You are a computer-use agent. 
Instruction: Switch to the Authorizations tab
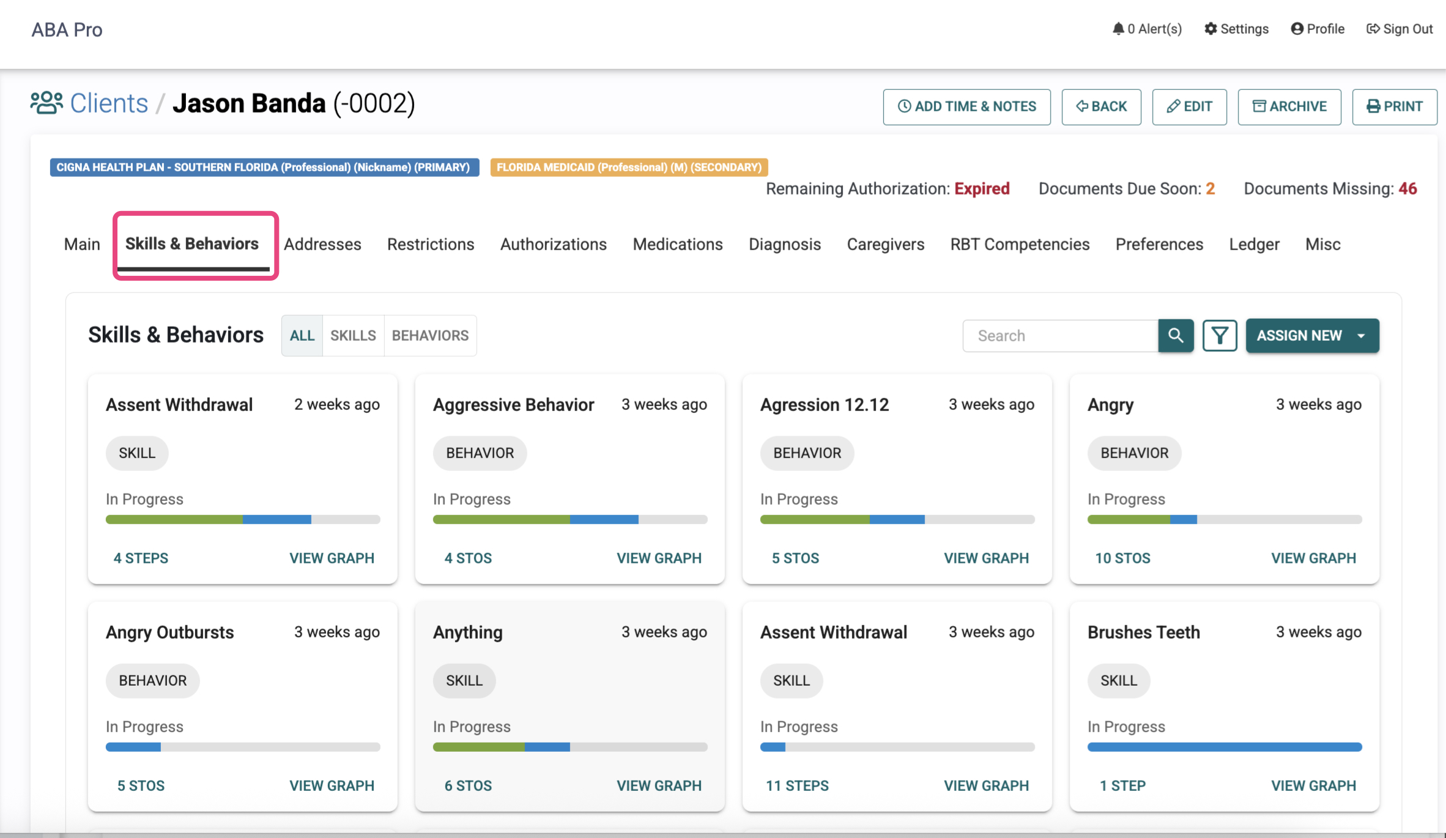(553, 244)
